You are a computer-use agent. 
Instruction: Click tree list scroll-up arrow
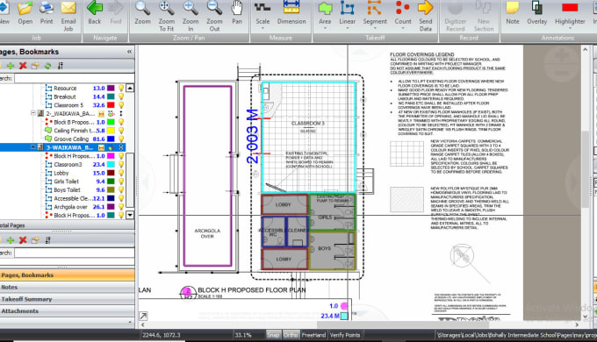click(130, 88)
